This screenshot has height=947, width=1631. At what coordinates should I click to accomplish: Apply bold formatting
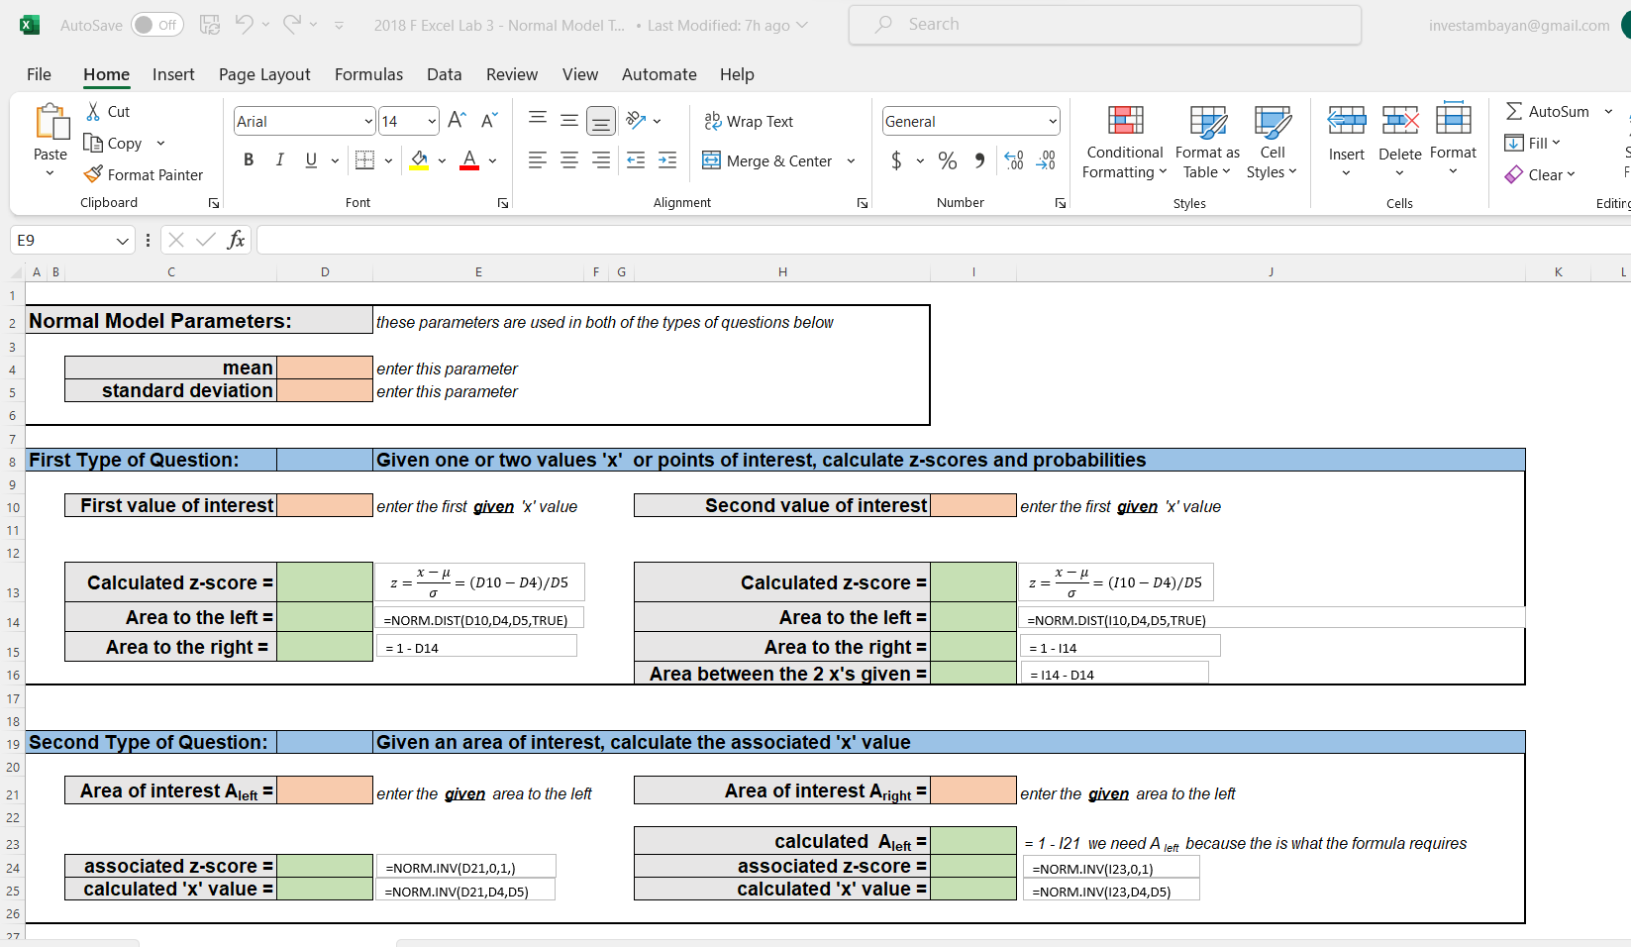249,159
